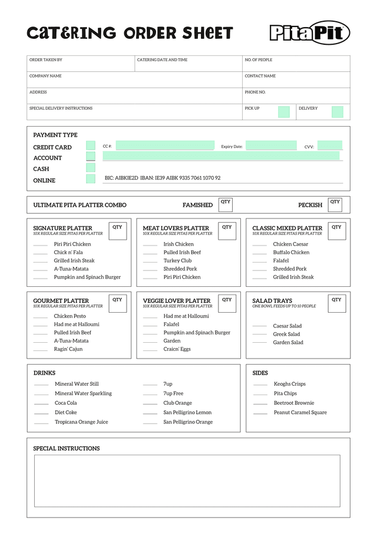
Task: Click the BIC and IBAN bank details text
Action: coord(163,178)
